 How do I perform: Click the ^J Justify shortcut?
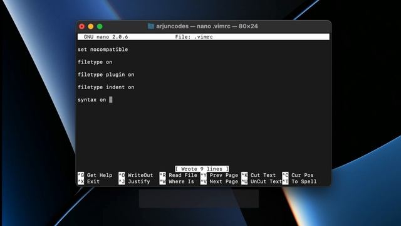coord(134,181)
